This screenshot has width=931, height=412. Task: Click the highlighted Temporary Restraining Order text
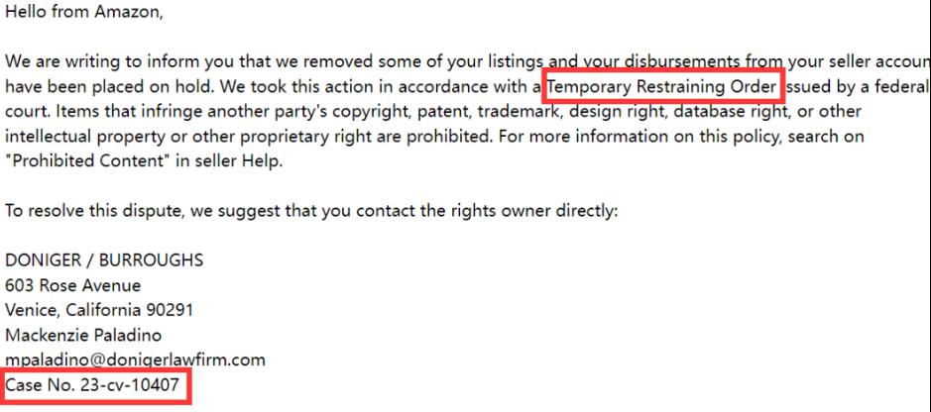[x=662, y=86]
